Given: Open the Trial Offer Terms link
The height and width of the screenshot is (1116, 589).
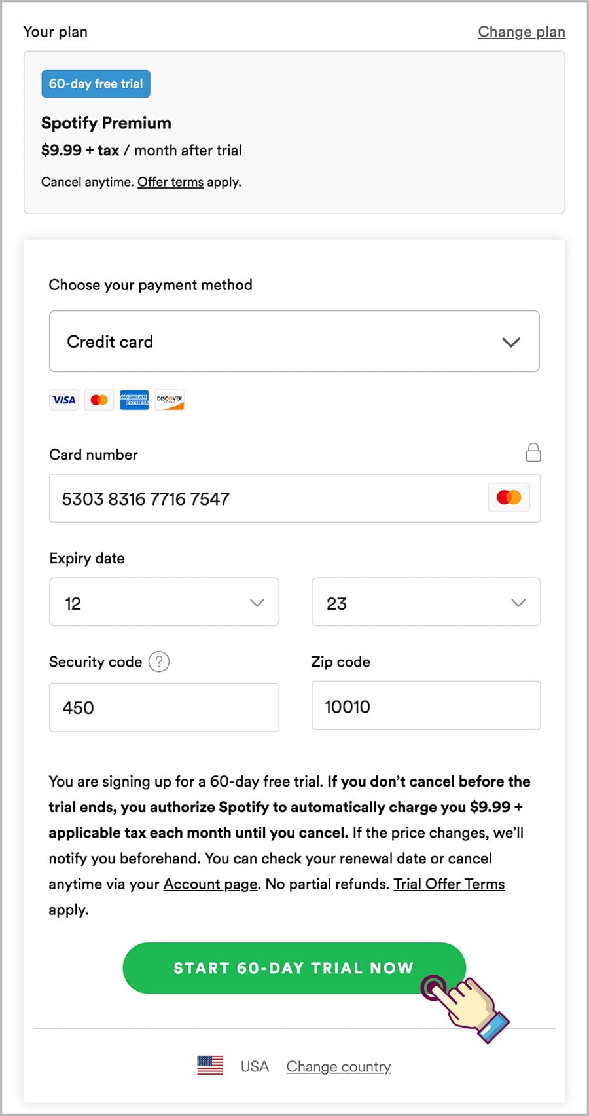Looking at the screenshot, I should coord(449,884).
